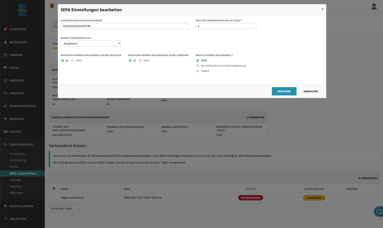Click Verträge document icon in sidebar
The width and height of the screenshot is (383, 228).
coord(6,80)
